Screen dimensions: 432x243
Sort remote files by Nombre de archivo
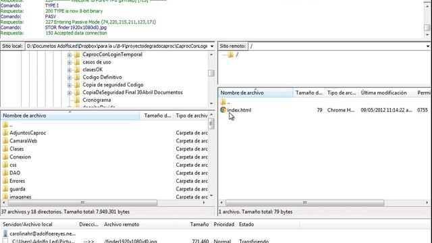point(256,93)
